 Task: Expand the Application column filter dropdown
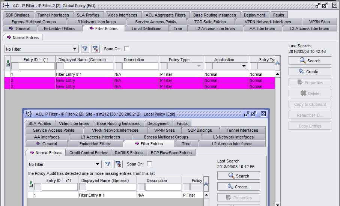coord(244,66)
